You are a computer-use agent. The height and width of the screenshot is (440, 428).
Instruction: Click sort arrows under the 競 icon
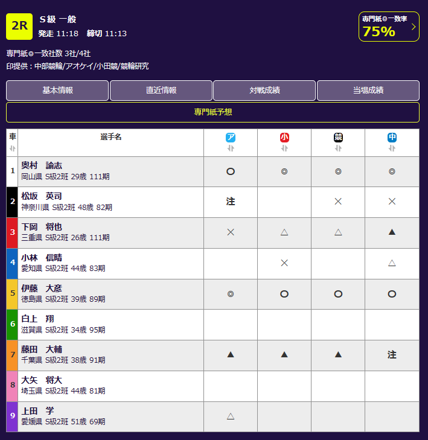[x=338, y=148]
